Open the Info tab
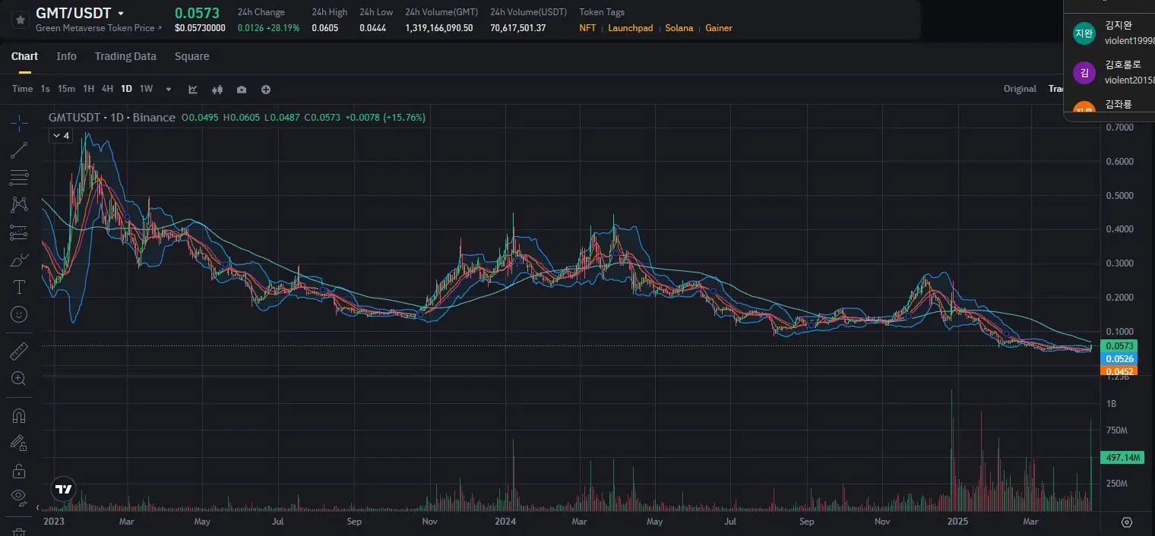 [66, 56]
